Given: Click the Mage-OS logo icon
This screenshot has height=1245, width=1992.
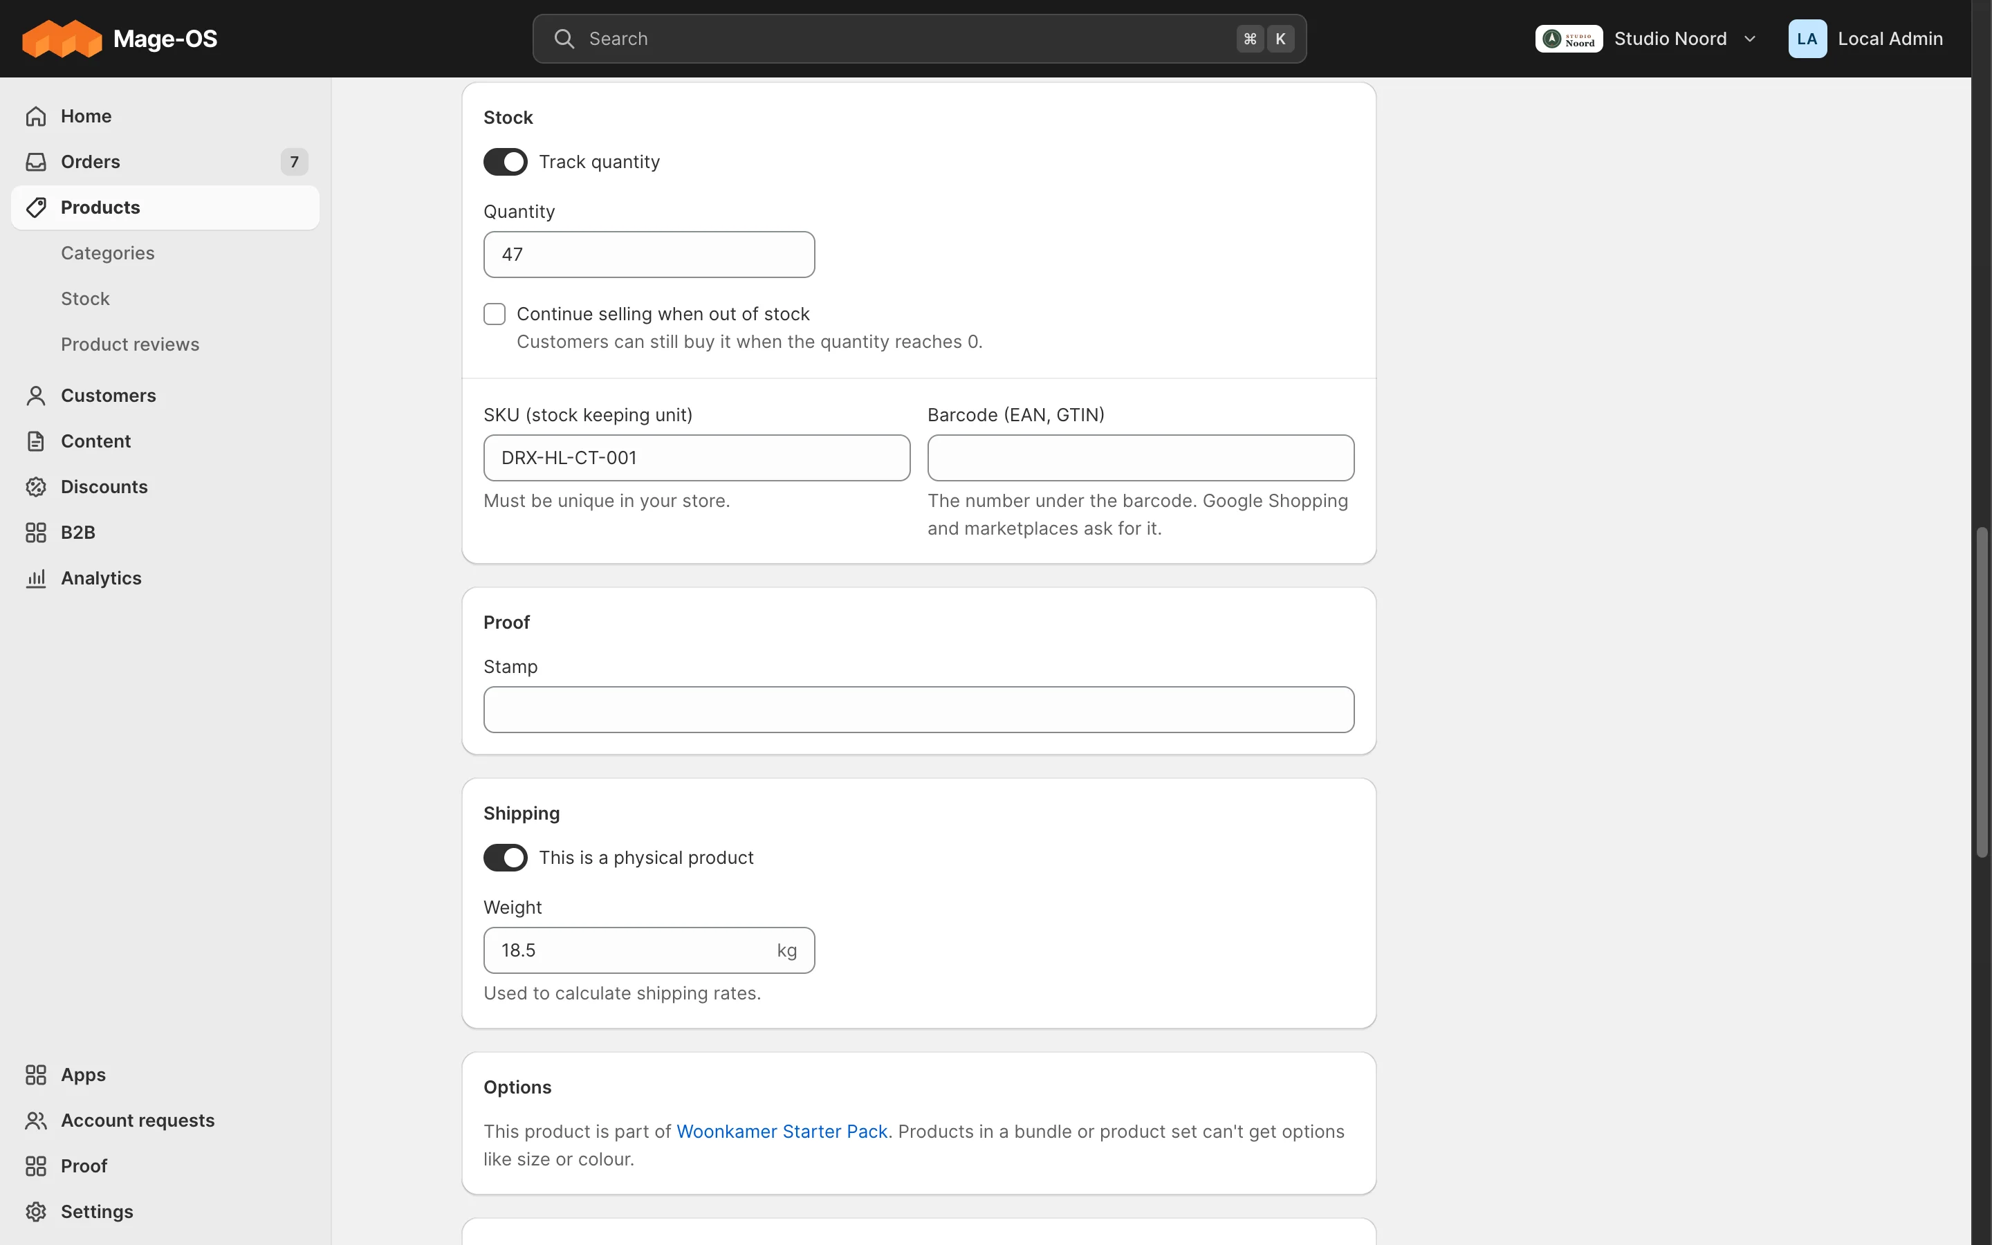Looking at the screenshot, I should click(x=62, y=39).
